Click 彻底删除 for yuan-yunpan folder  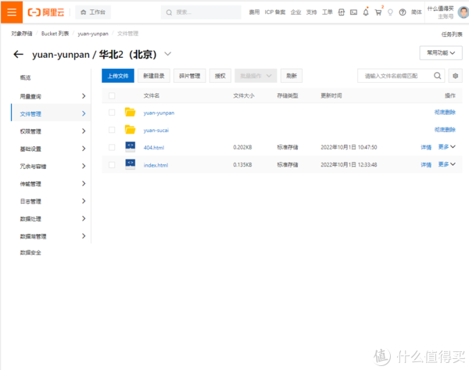tap(445, 113)
